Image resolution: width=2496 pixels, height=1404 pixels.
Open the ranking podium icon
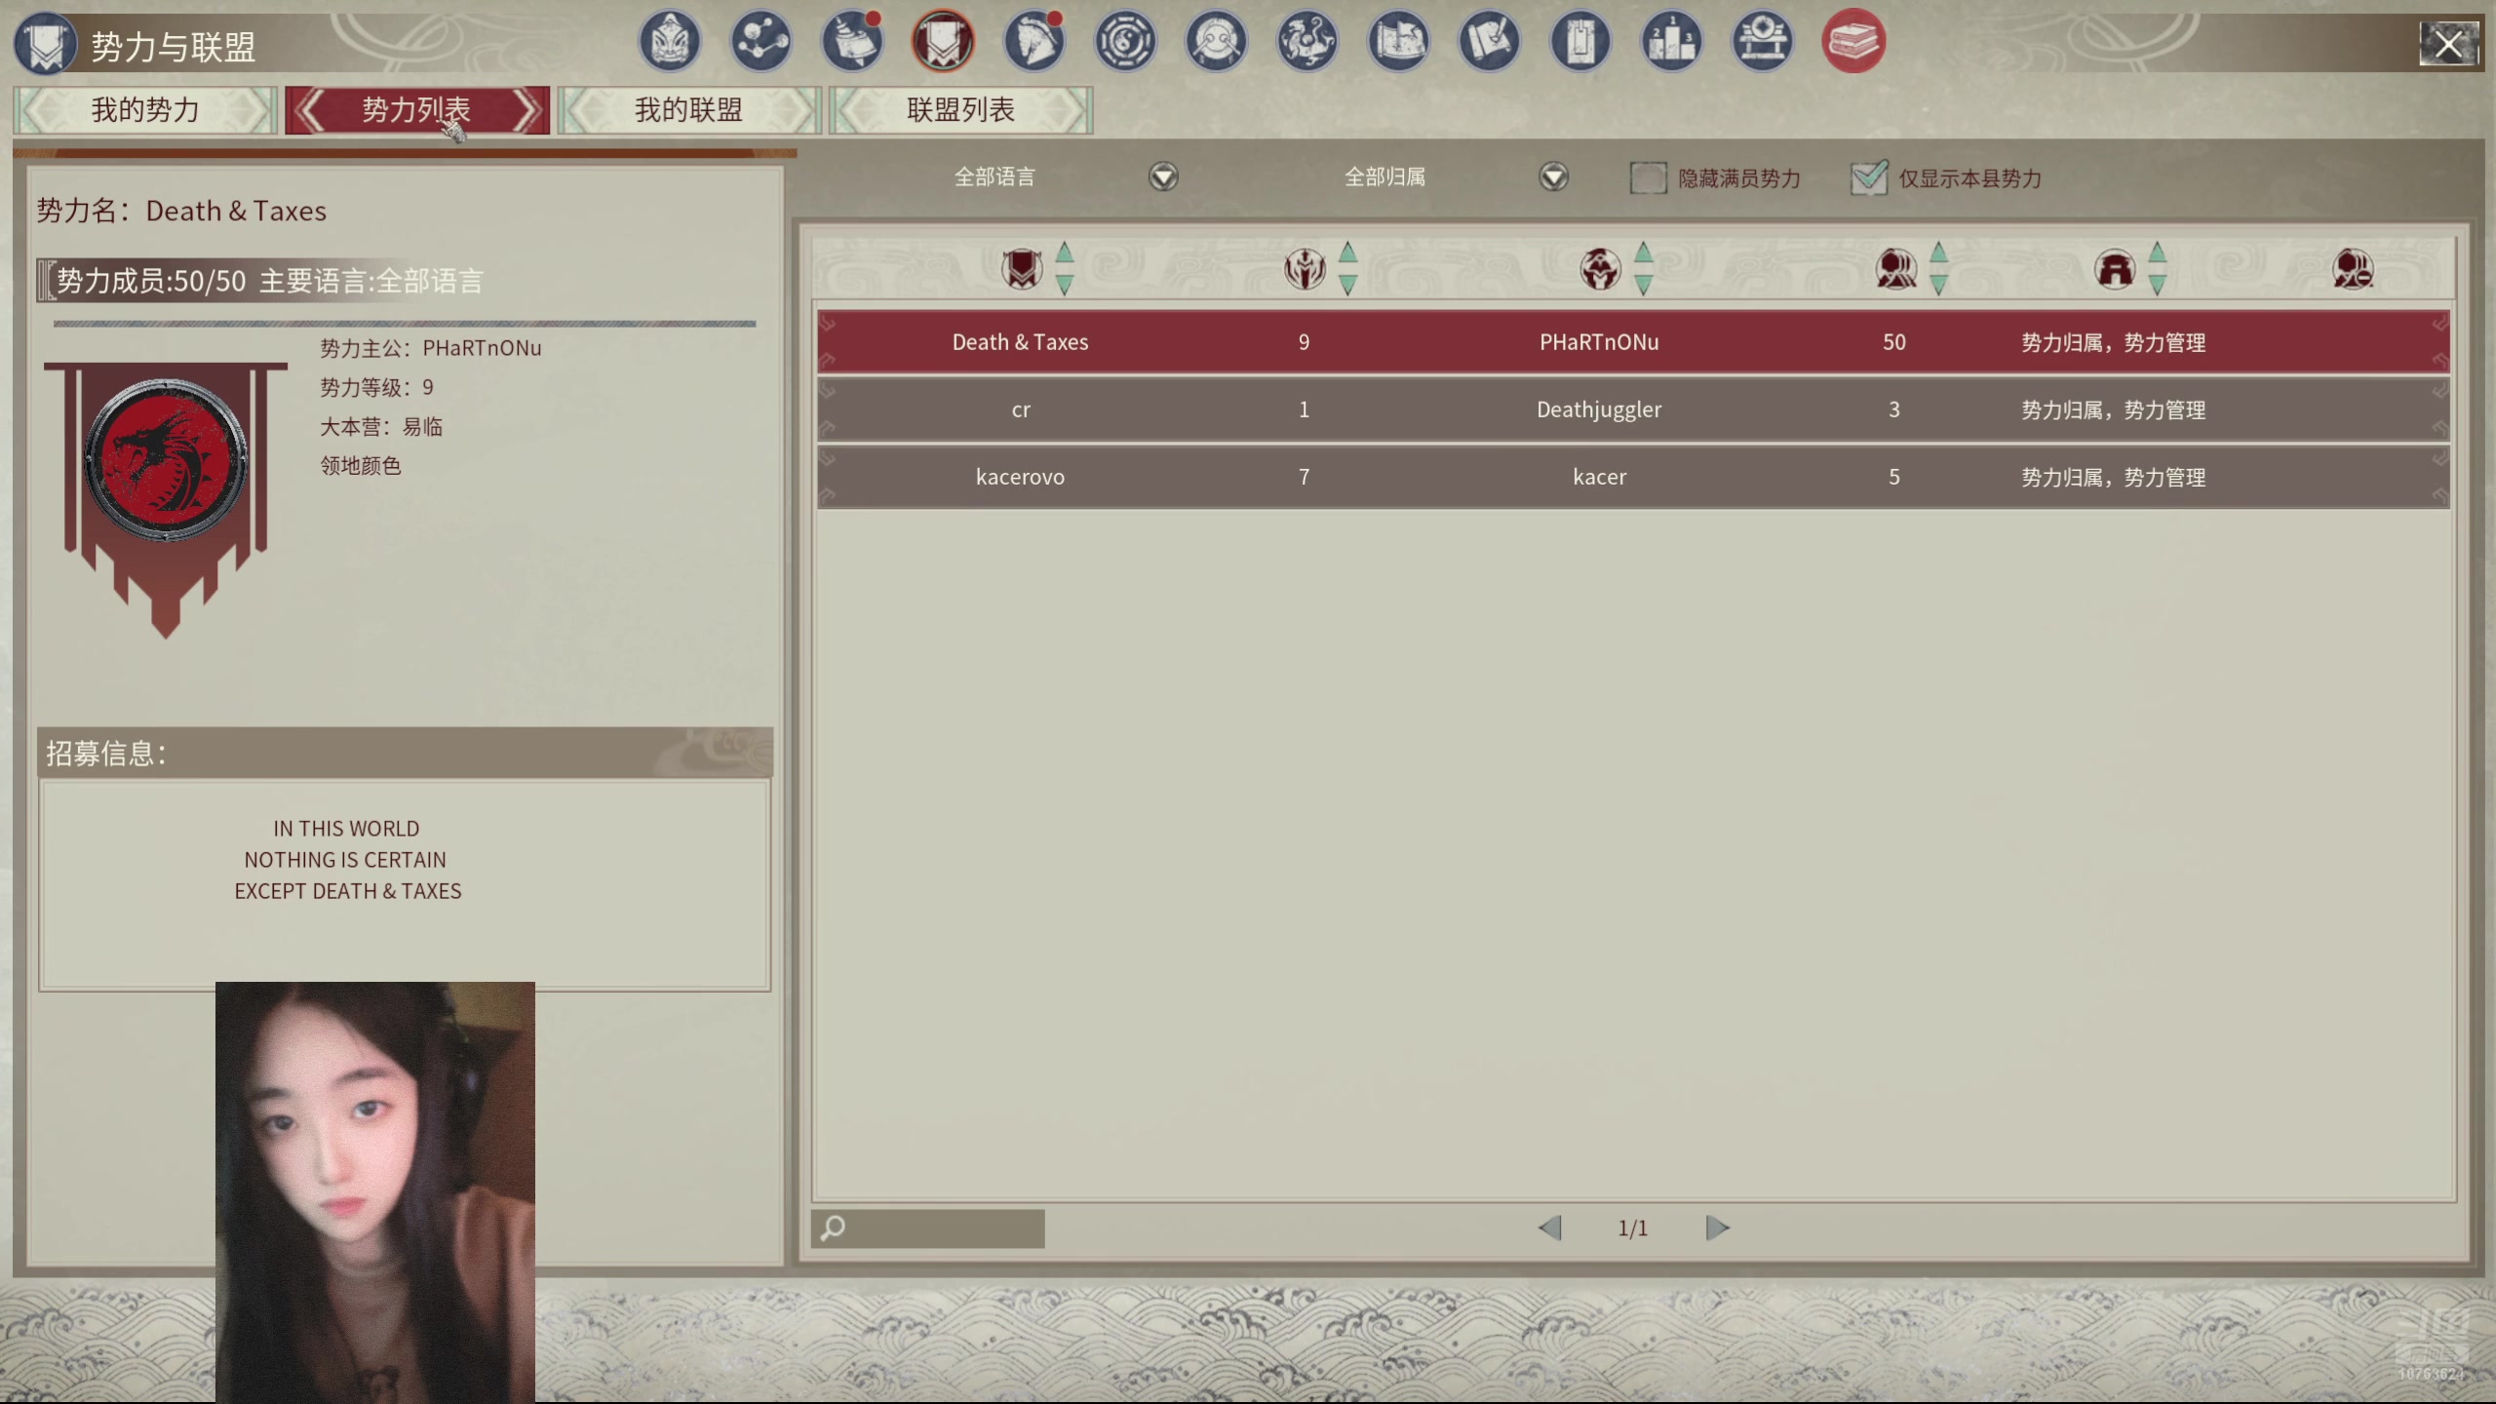[x=1671, y=41]
